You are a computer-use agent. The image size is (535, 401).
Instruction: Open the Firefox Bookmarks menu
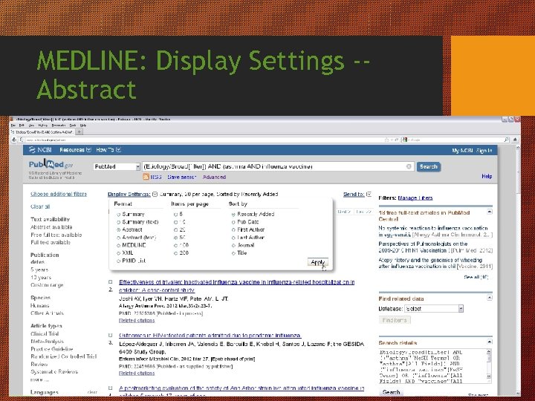(59, 125)
